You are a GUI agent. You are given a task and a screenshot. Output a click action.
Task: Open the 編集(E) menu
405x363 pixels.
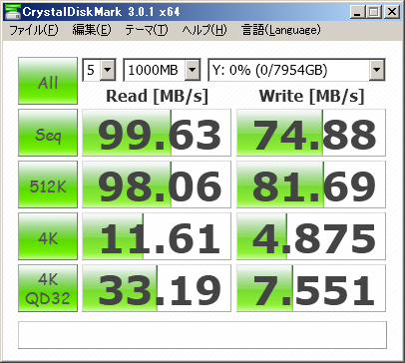coord(92,30)
